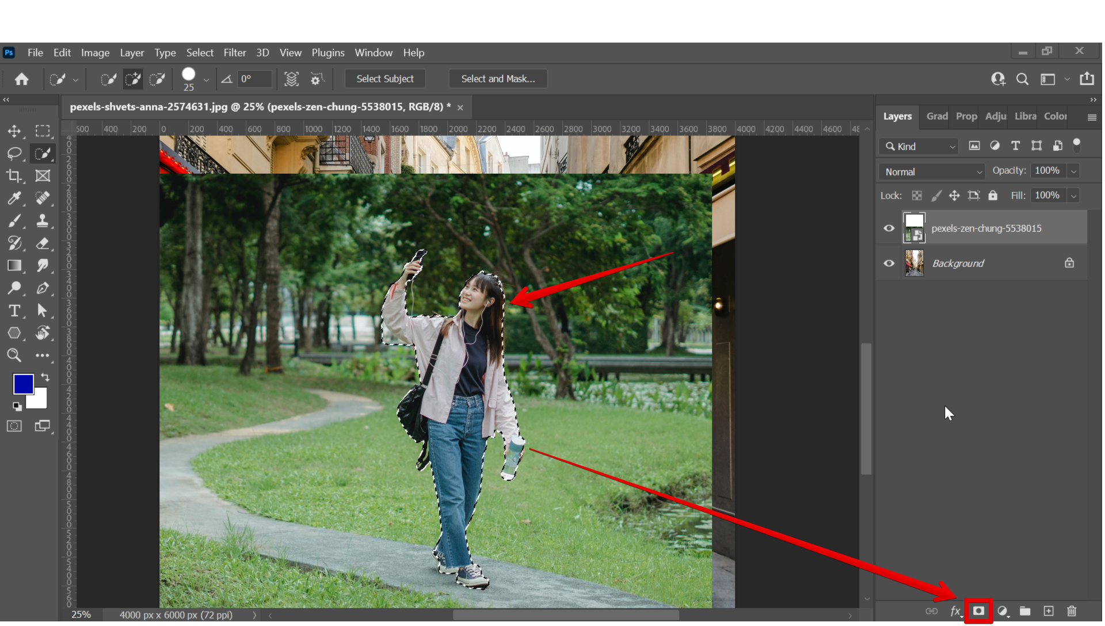The image size is (1105, 626).
Task: Click the Select Subject button
Action: coord(384,79)
